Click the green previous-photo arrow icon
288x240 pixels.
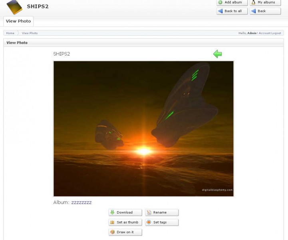(217, 54)
